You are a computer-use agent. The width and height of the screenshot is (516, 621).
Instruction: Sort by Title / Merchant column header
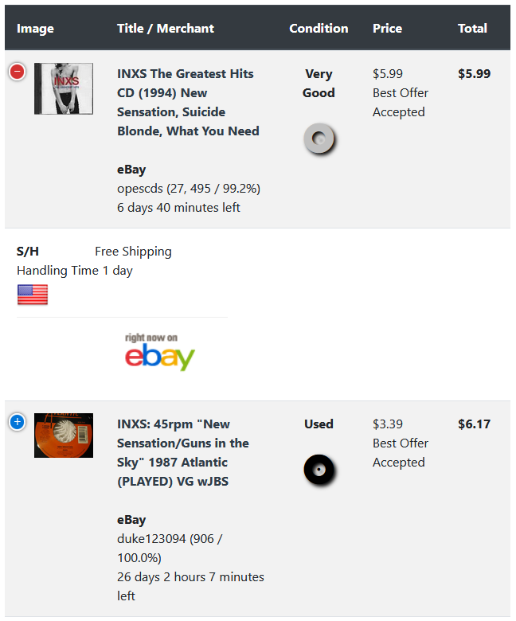tap(166, 29)
